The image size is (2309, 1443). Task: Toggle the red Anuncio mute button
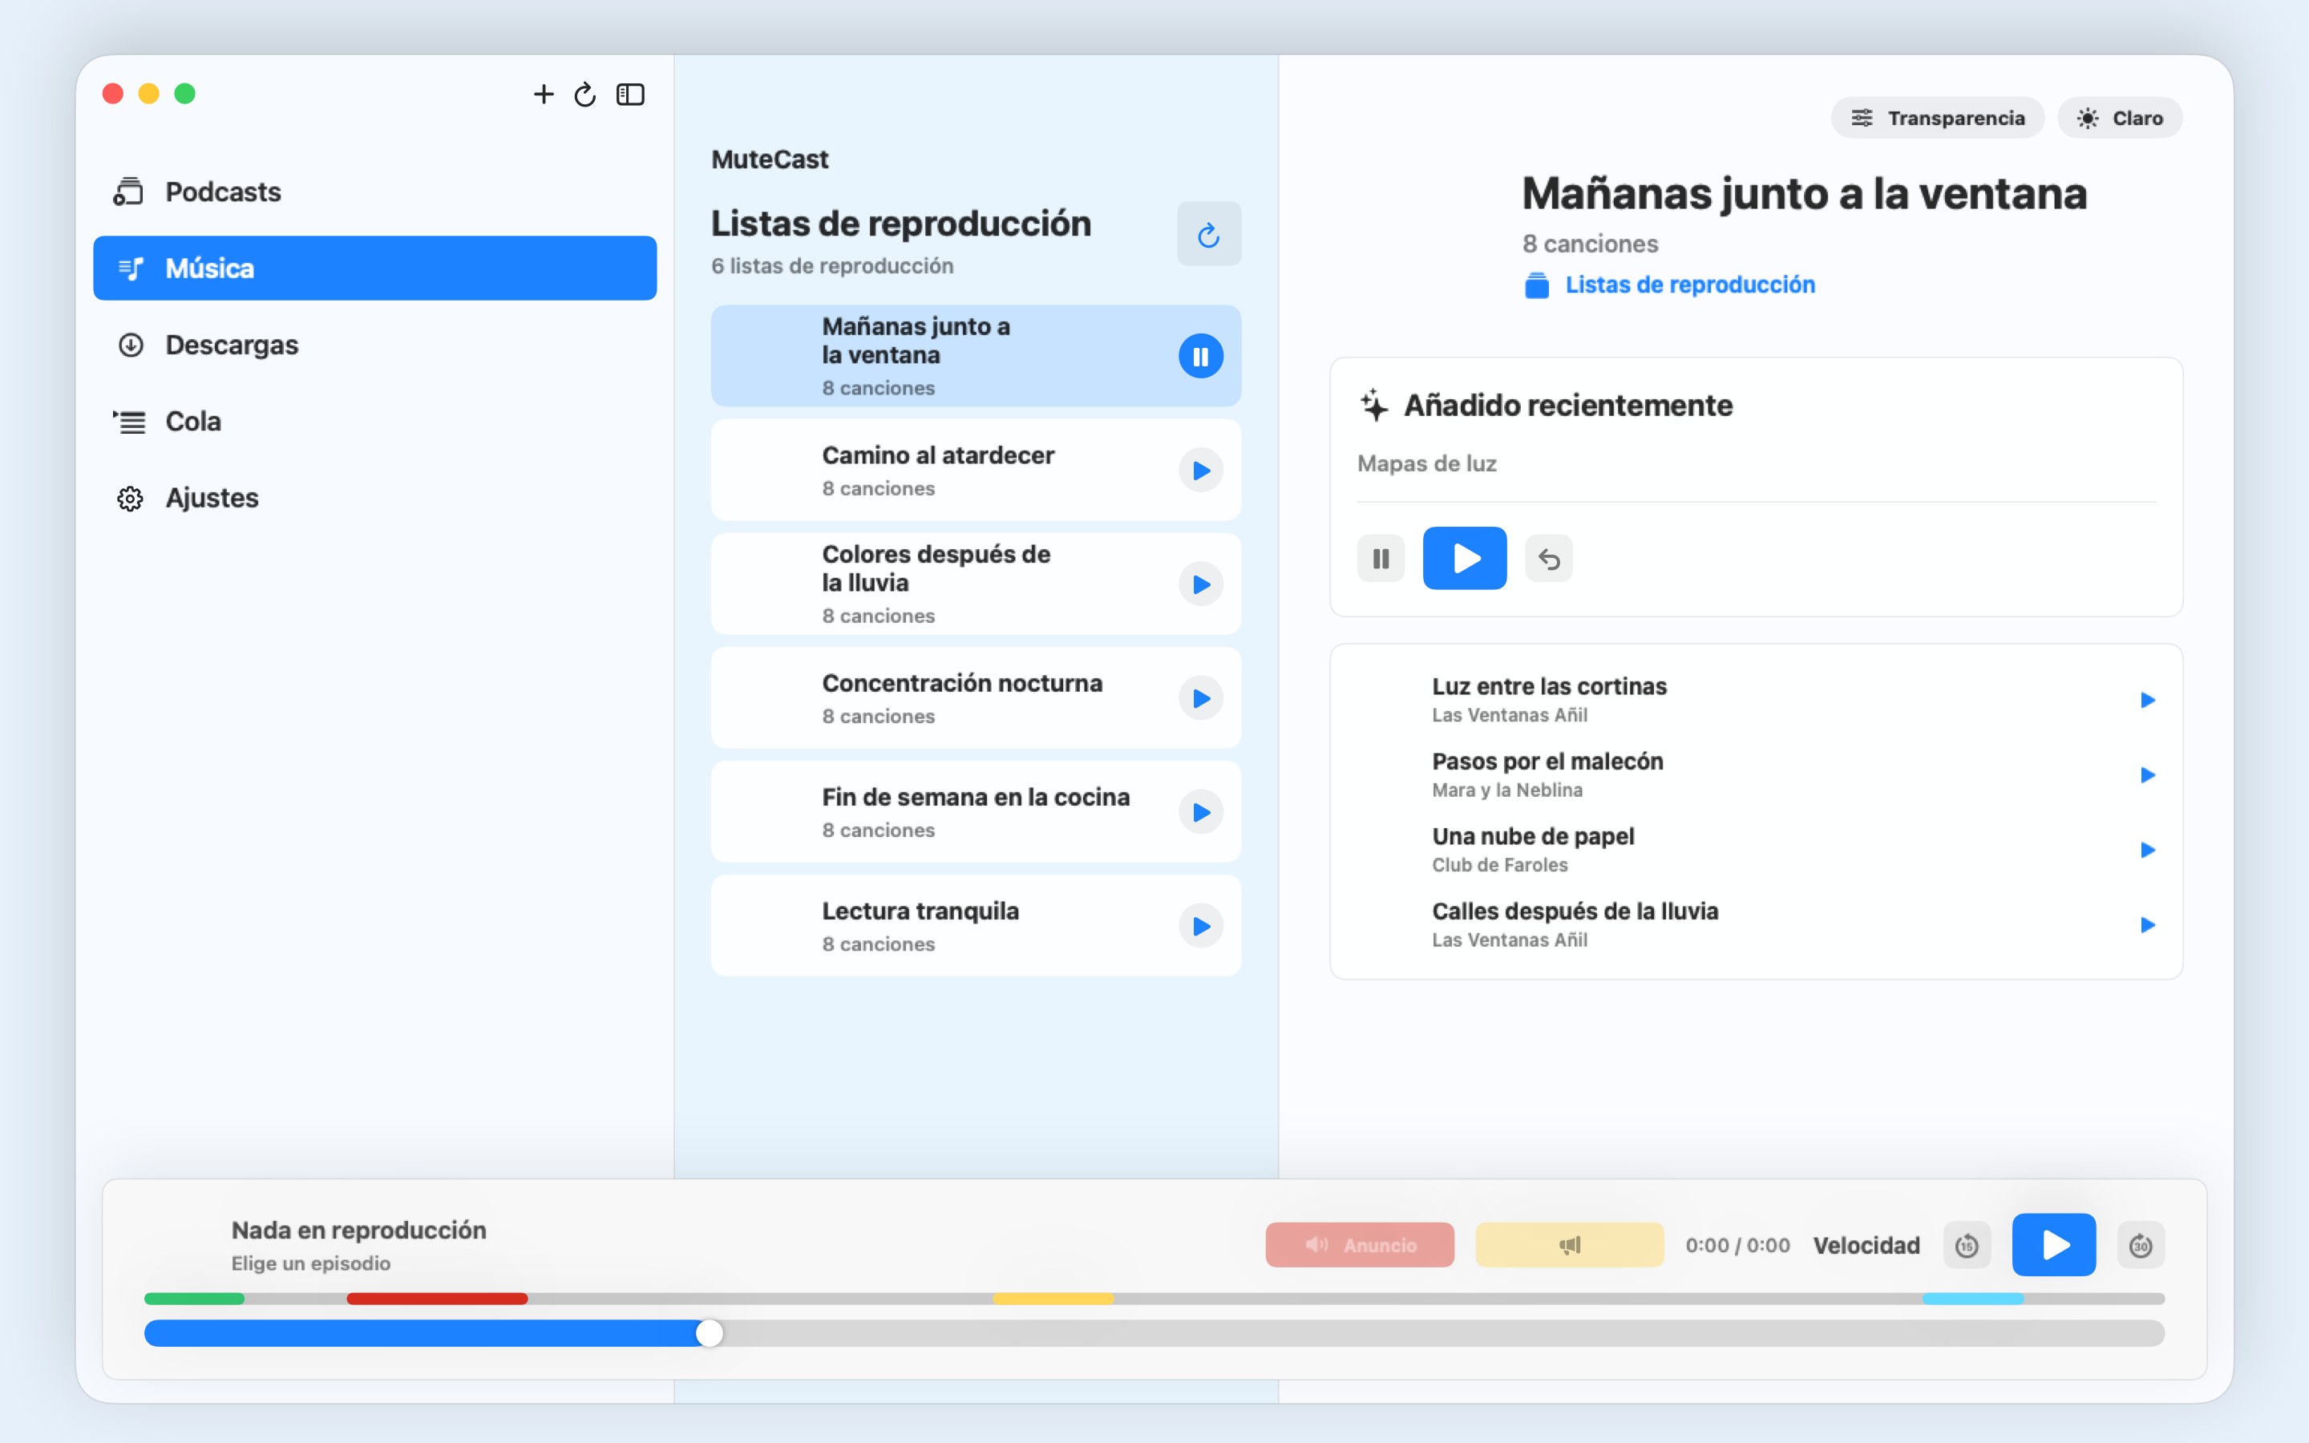coord(1360,1246)
